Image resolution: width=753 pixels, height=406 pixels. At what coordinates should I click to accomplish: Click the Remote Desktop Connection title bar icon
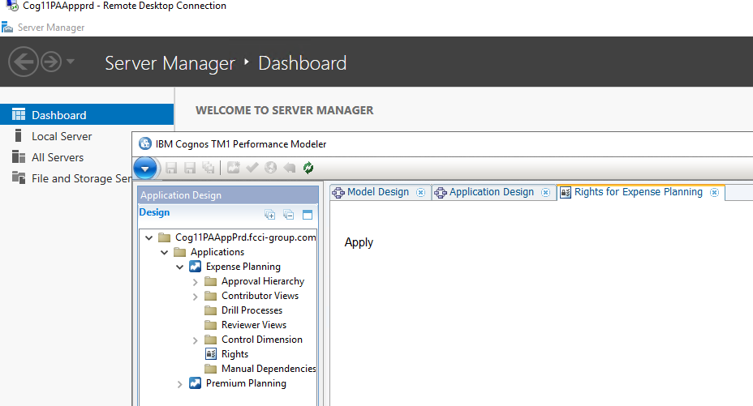[12, 6]
